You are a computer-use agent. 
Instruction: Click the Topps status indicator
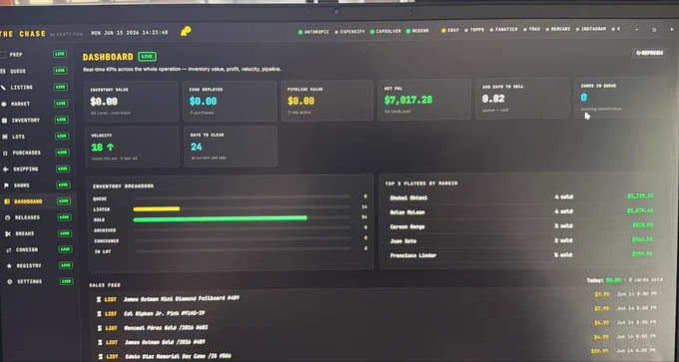[x=474, y=30]
